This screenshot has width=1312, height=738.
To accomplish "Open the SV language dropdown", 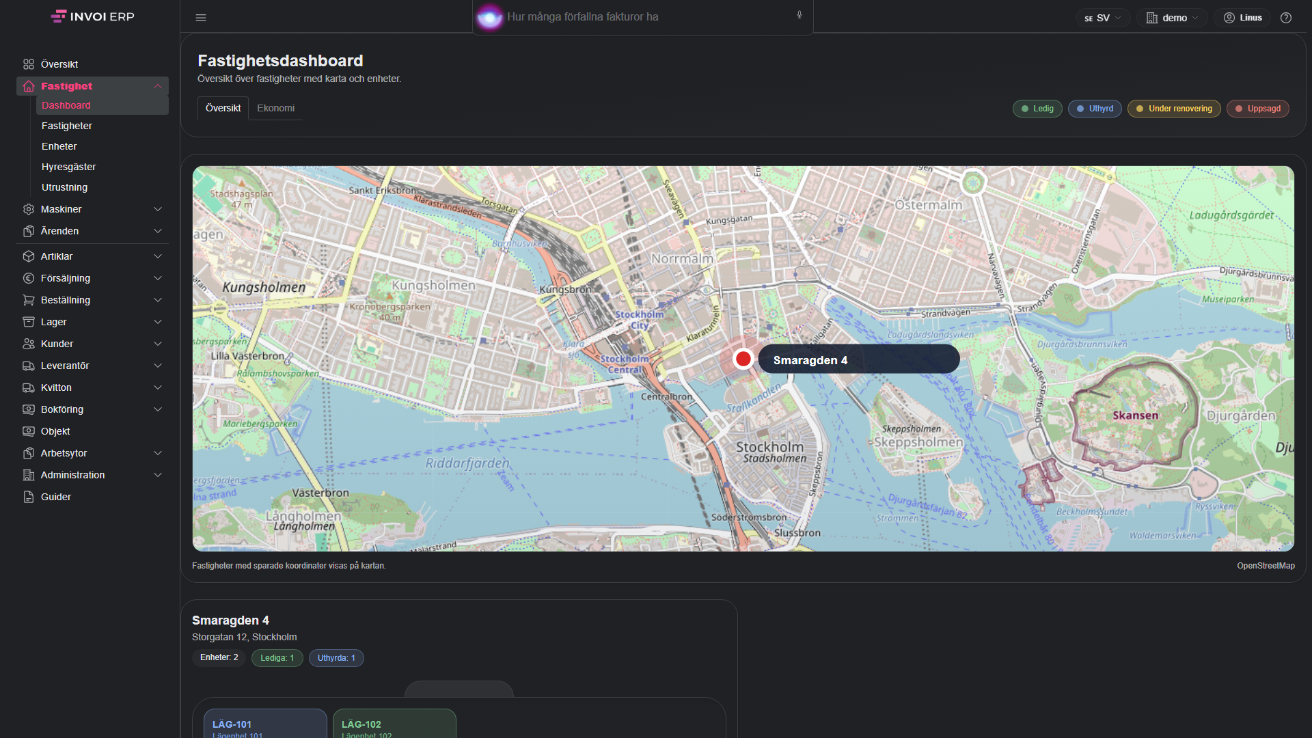I will tap(1103, 18).
